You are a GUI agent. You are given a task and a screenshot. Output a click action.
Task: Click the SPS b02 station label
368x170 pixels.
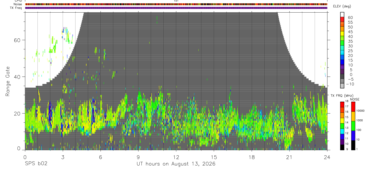(36, 164)
